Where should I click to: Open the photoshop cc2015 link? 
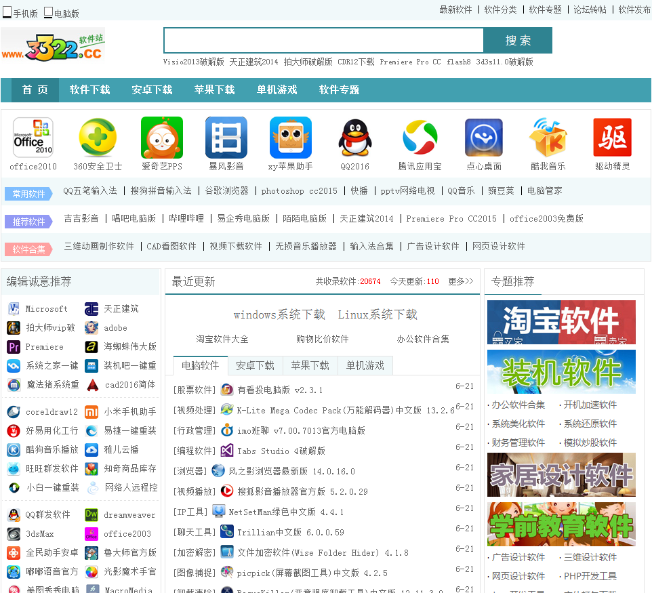300,191
